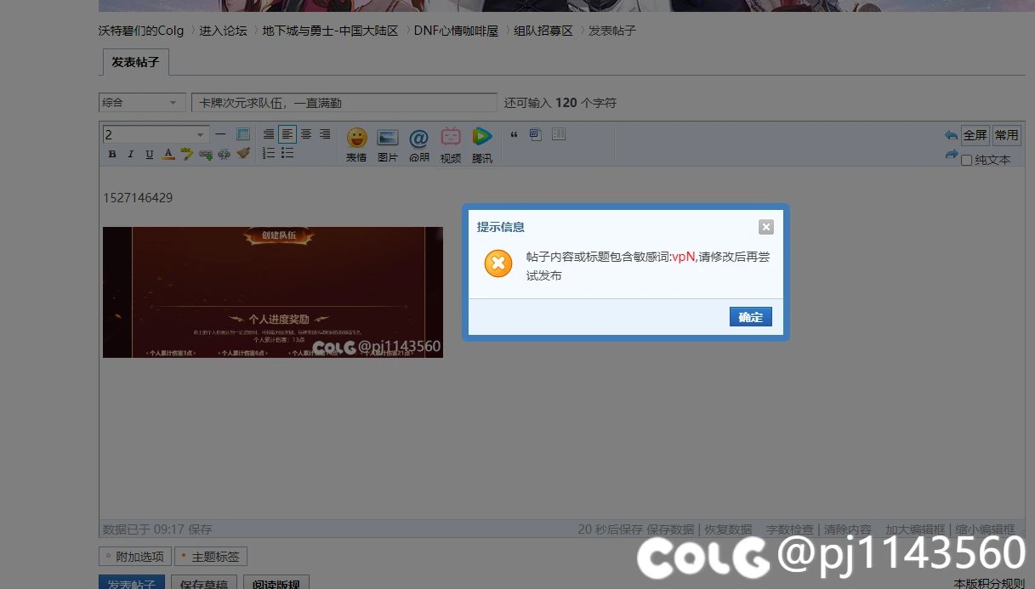
Task: Center-align text in the editor
Action: [306, 134]
